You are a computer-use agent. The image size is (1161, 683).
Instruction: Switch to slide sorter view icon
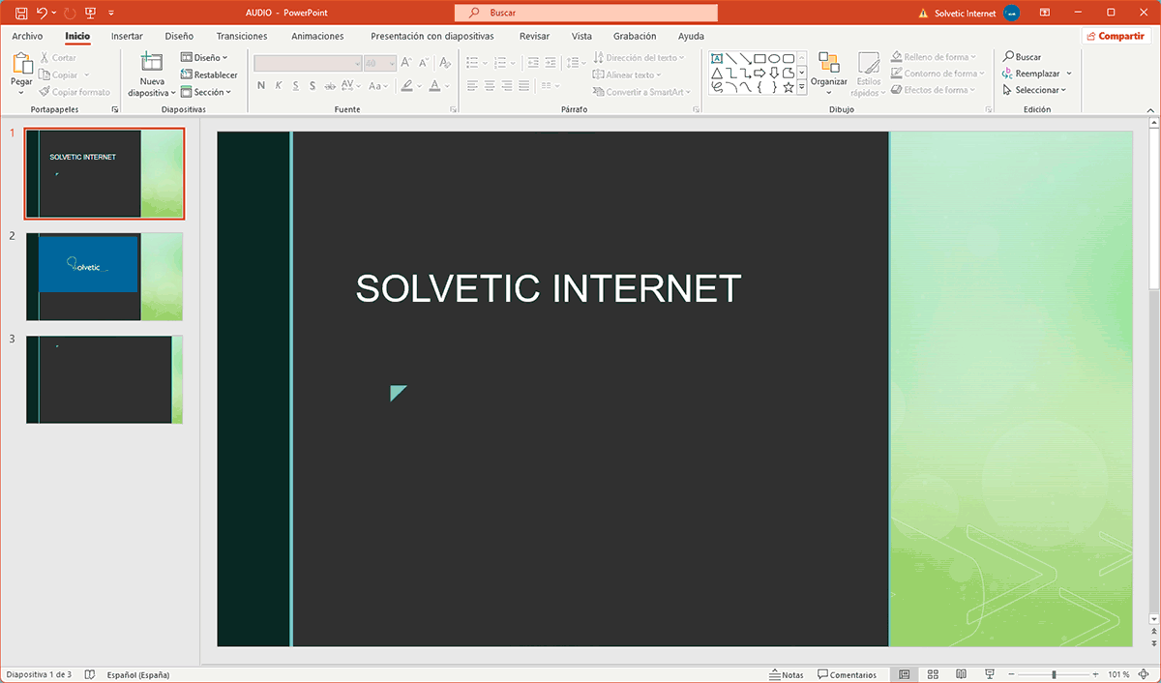(x=933, y=674)
